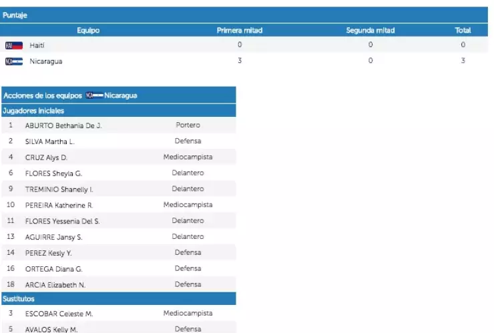Screen dimensions: 494x333
Task: Click the Equipo column header
Action: pos(88,31)
